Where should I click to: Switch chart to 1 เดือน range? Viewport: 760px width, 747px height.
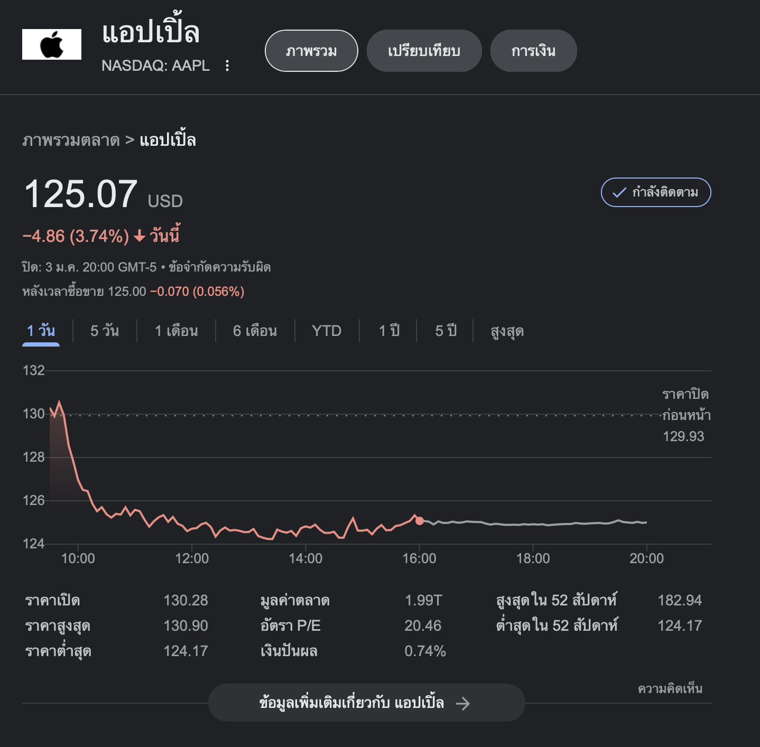coord(176,331)
